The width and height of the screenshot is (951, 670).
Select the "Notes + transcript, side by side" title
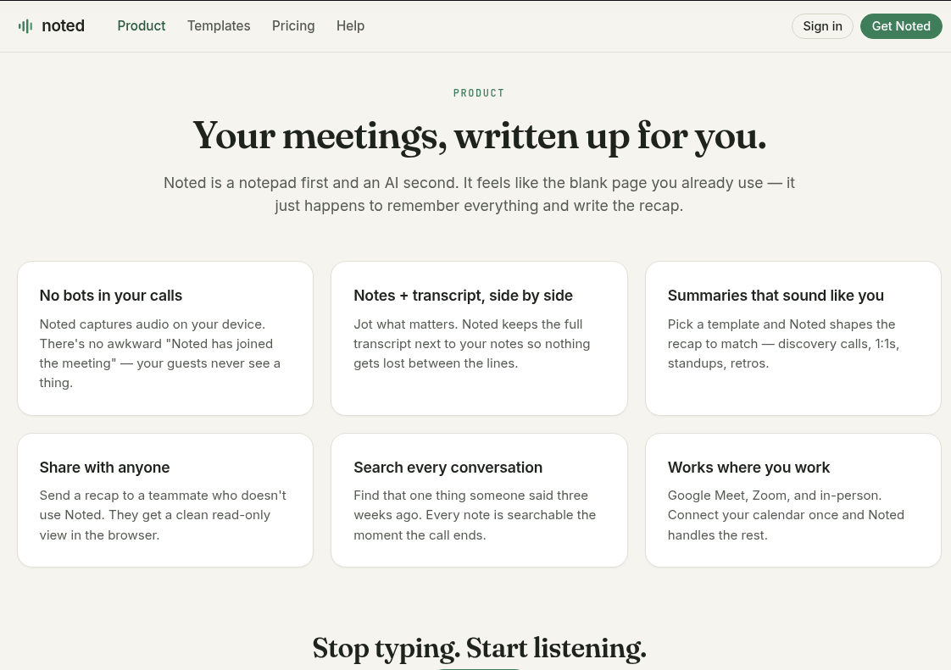464,296
